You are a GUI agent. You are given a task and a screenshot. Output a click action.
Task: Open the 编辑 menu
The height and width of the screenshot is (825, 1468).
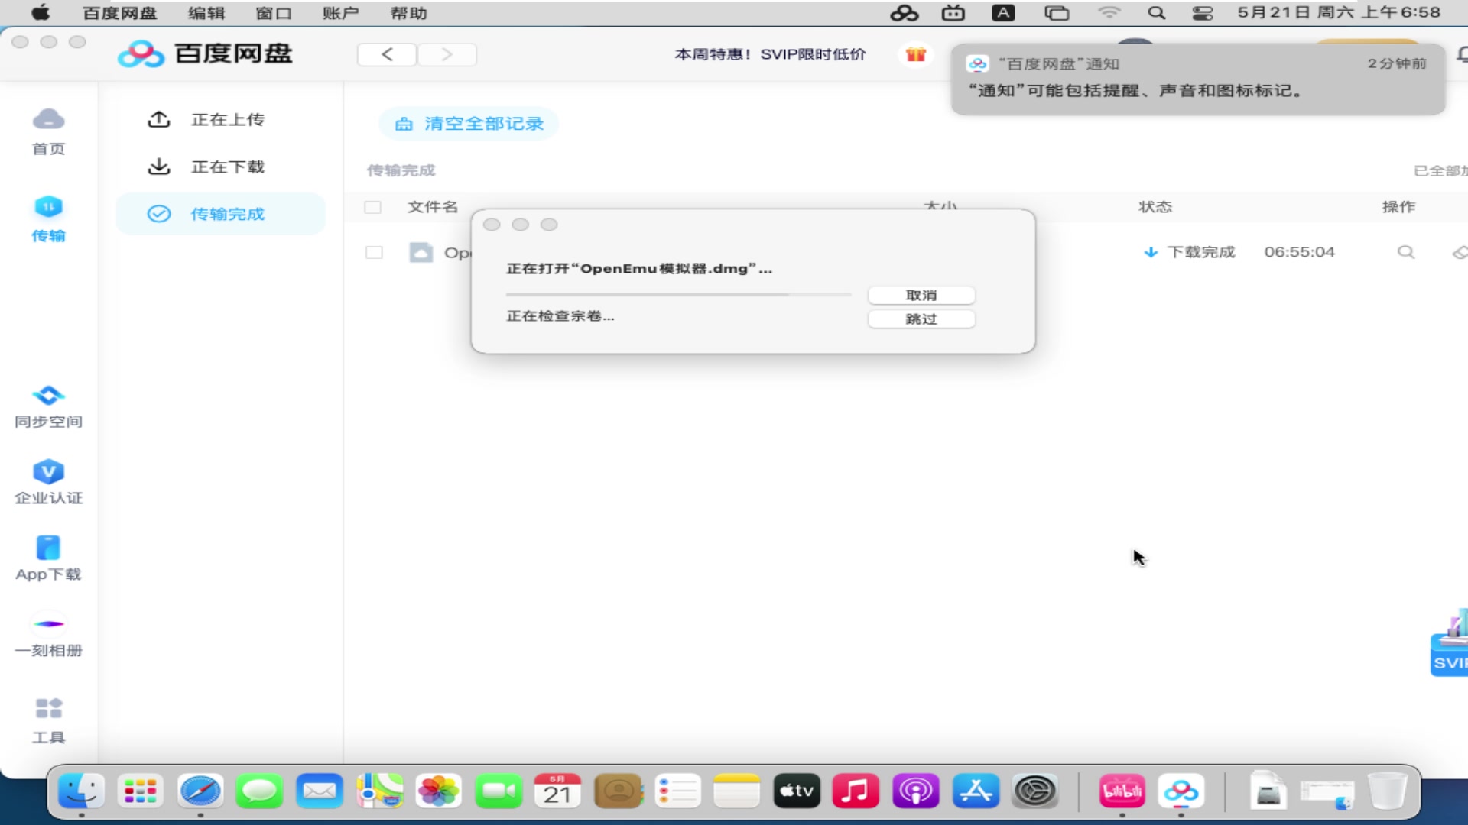coord(206,13)
